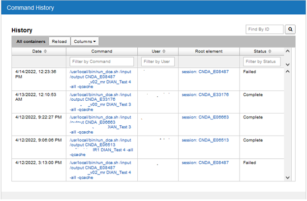307x201 pixels.
Task: Click Complete status in 9:06:06 PM row
Action: click(253, 140)
